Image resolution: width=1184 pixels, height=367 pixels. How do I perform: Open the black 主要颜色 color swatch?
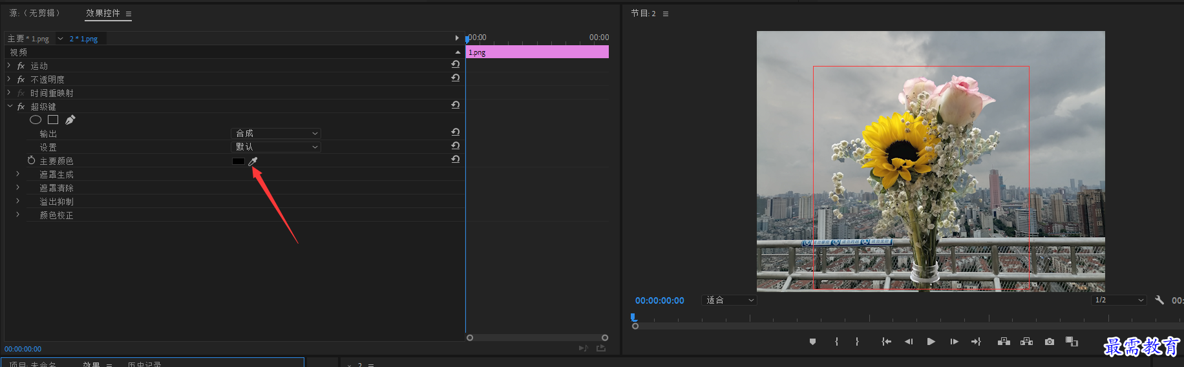(x=238, y=161)
